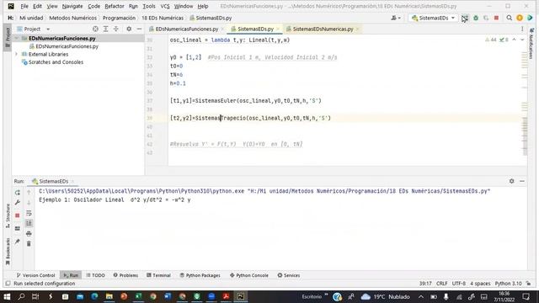Open Notifications side panel
Screen dimensions: 539x303
click(x=531, y=44)
